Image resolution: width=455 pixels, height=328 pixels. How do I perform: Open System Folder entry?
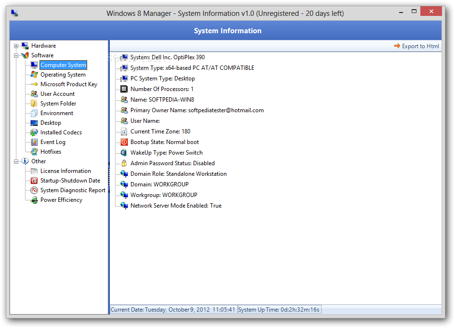coord(58,104)
